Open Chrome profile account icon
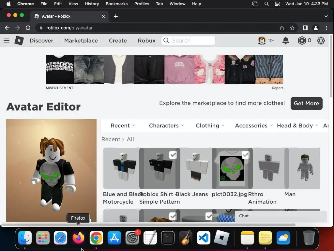This screenshot has height=251, width=334. pos(316,28)
